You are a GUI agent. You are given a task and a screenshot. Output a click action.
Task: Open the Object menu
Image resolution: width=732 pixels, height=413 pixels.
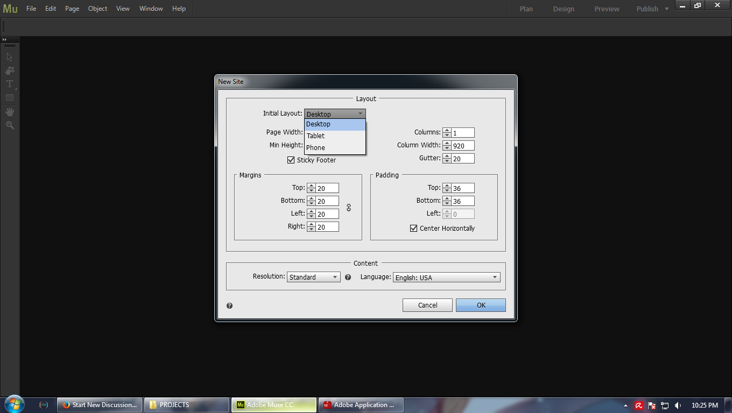pyautogui.click(x=97, y=9)
